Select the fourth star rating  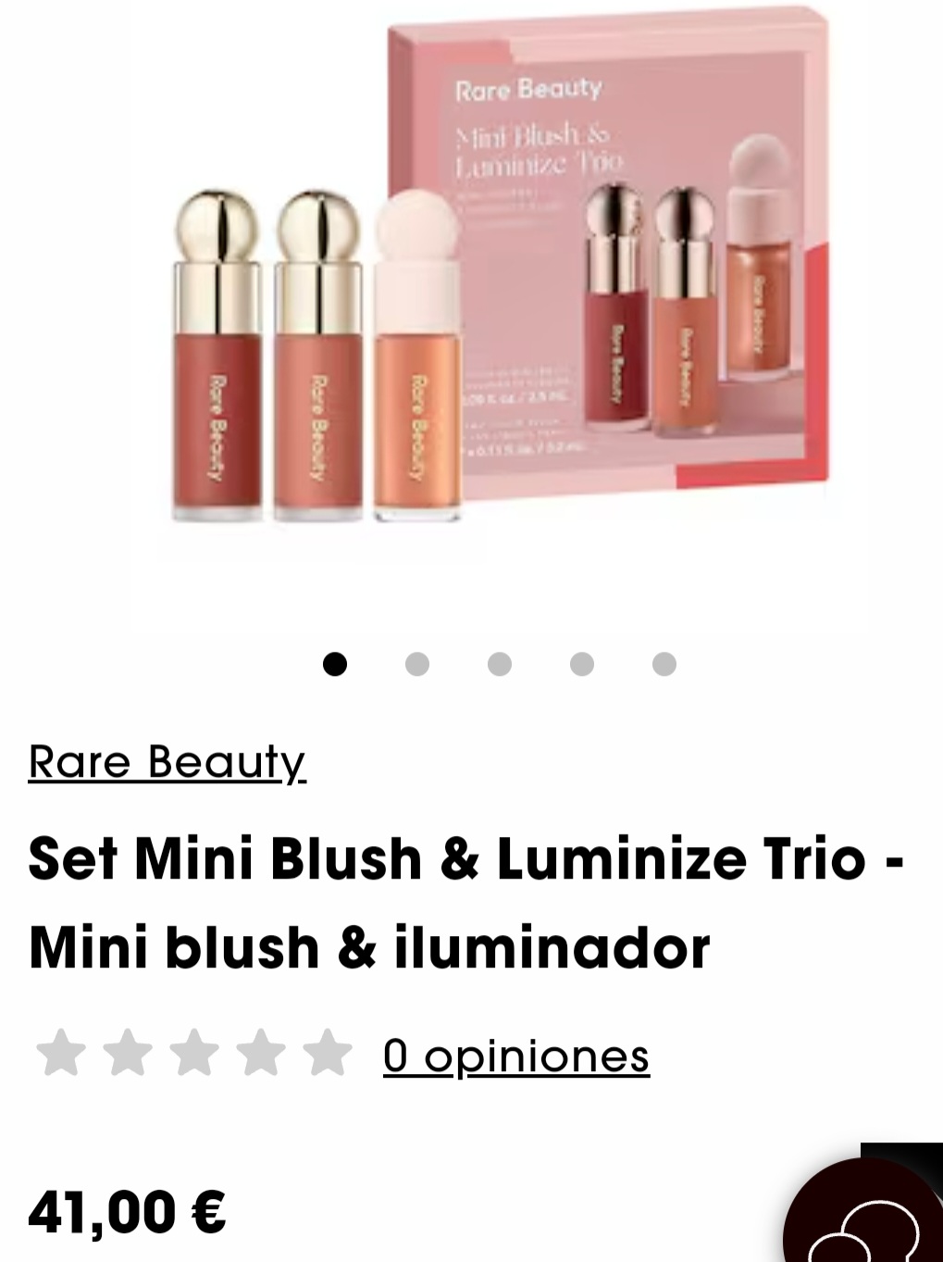pyautogui.click(x=261, y=1054)
